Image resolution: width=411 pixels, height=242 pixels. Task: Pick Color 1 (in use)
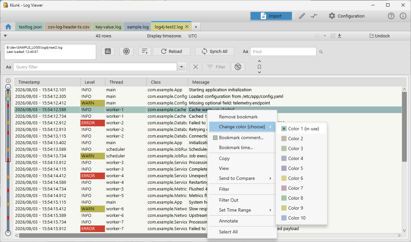pos(301,129)
